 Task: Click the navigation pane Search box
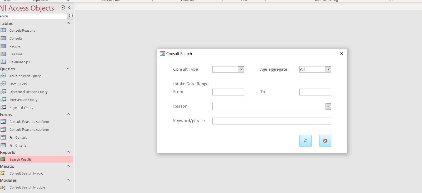tap(33, 16)
